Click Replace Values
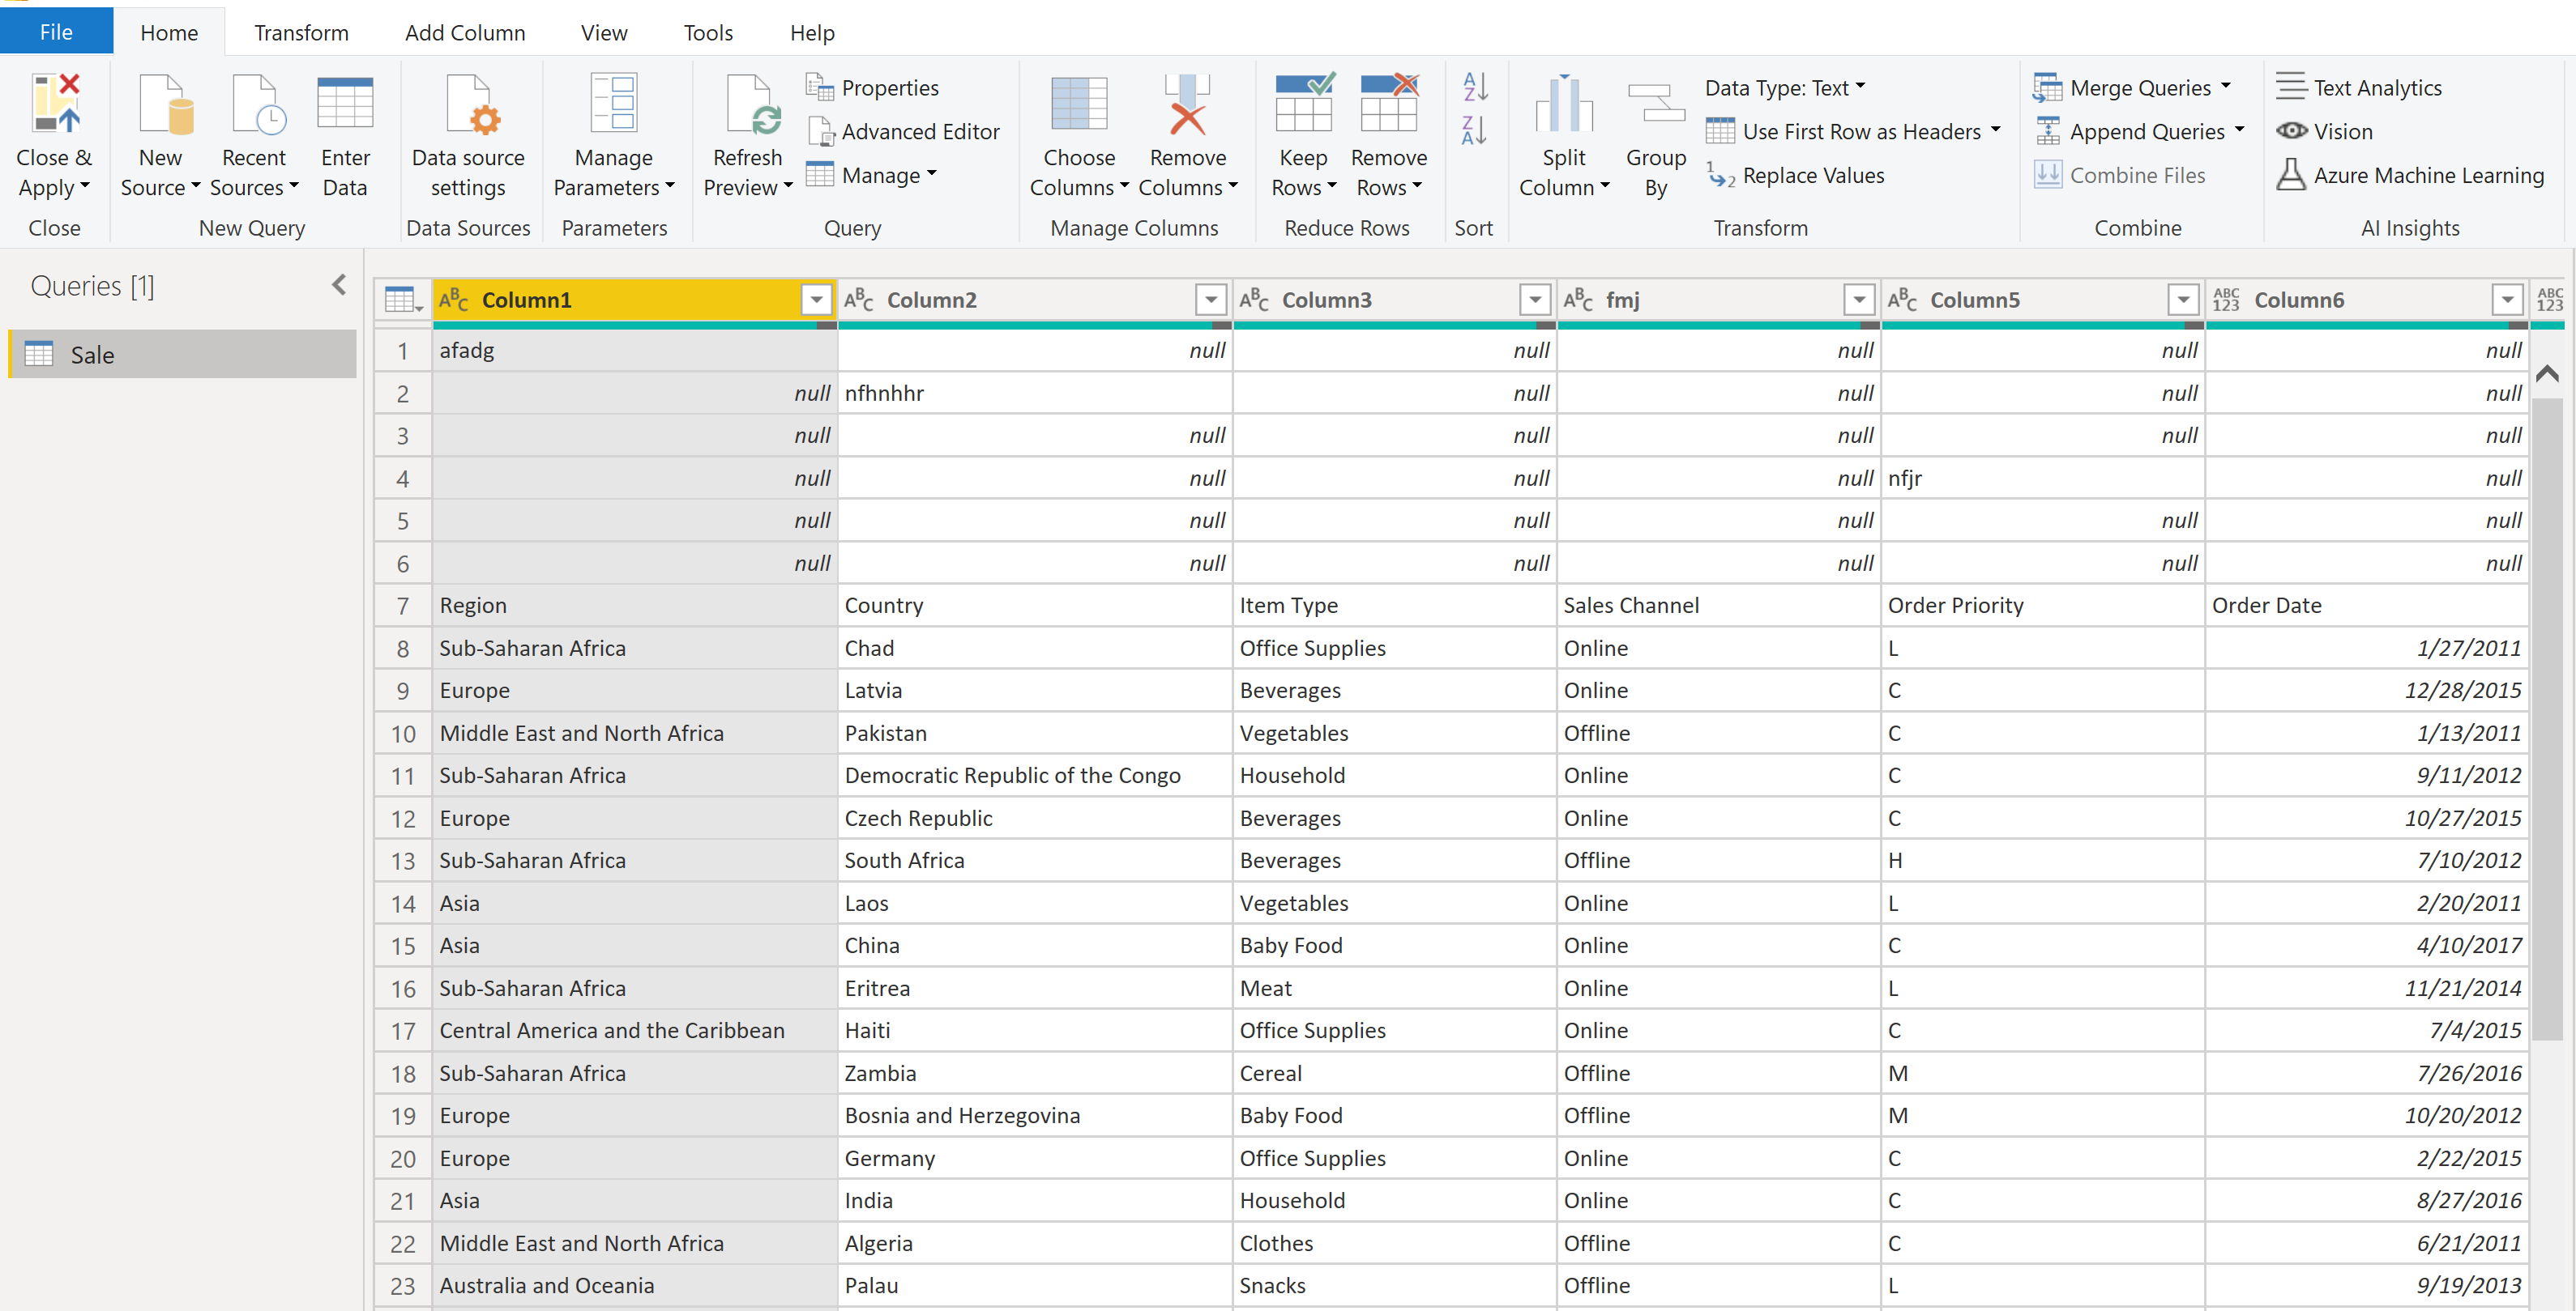 pyautogui.click(x=1812, y=175)
